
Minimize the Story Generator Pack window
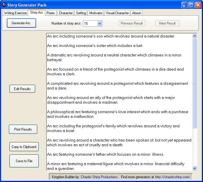[x=184, y=5]
